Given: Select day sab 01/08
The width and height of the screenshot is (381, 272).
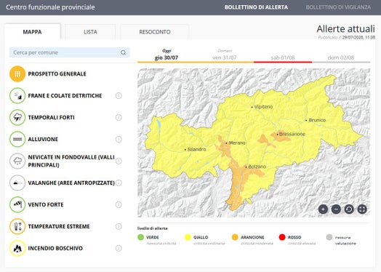Looking at the screenshot, I should coord(283,55).
